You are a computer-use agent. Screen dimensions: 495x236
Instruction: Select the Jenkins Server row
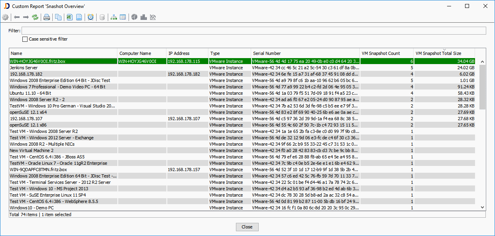click(63, 68)
